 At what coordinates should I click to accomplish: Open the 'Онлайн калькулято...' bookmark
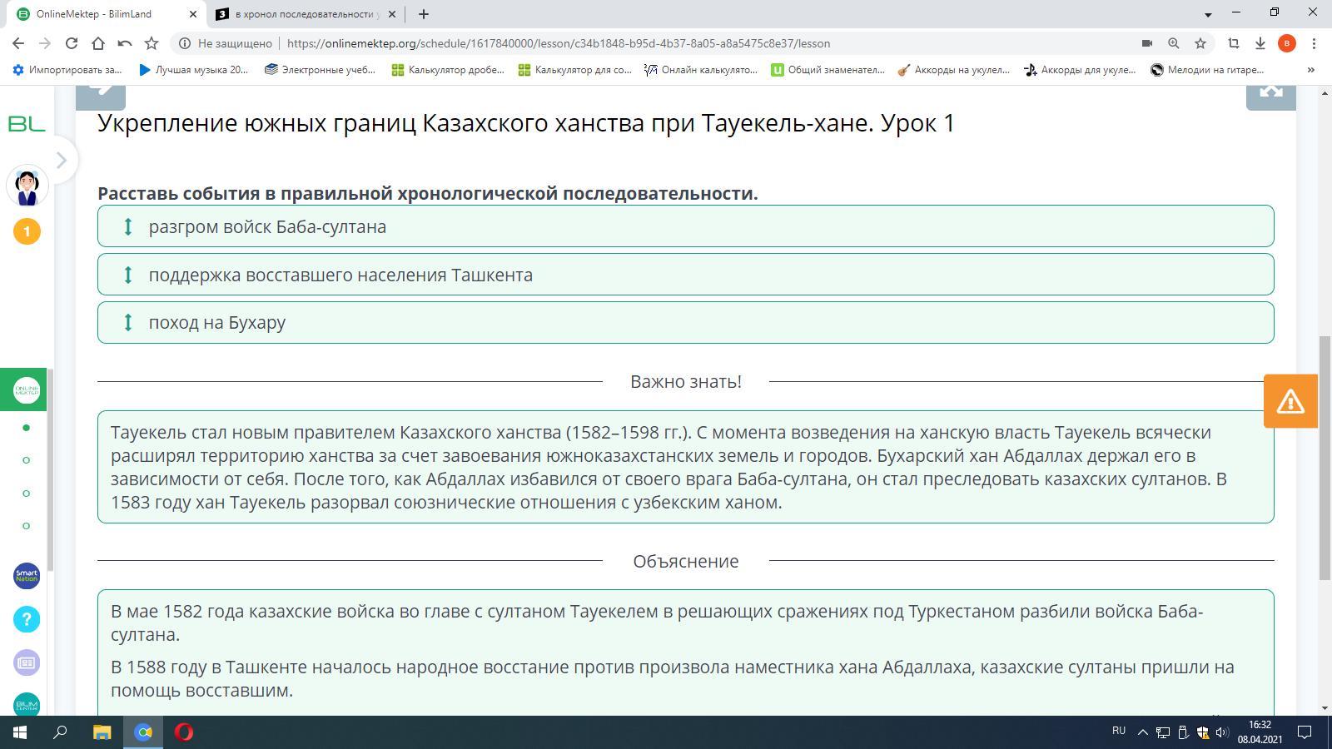[701, 70]
